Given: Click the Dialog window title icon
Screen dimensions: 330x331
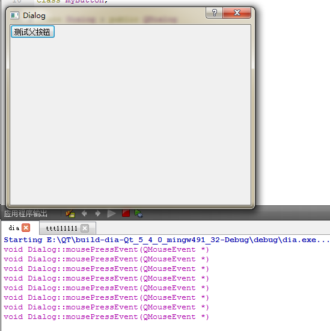Looking at the screenshot, I should pyautogui.click(x=14, y=16).
